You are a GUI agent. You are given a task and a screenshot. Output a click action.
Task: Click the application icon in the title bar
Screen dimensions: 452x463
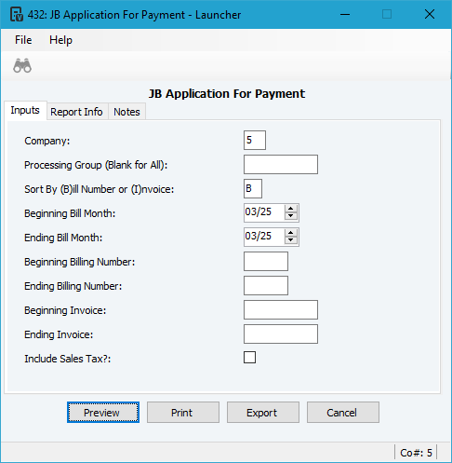[17, 14]
